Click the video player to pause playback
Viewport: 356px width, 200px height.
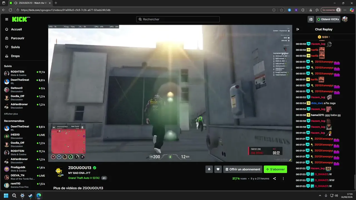click(x=170, y=93)
